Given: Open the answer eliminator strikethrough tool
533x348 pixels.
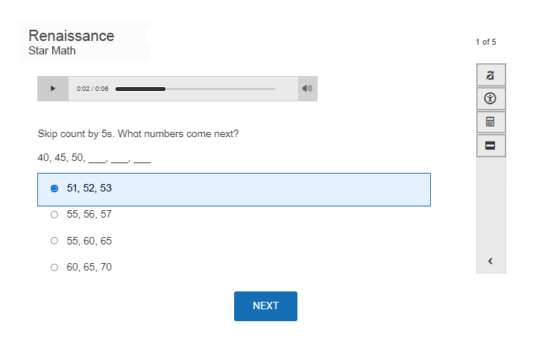Looking at the screenshot, I should point(491,75).
